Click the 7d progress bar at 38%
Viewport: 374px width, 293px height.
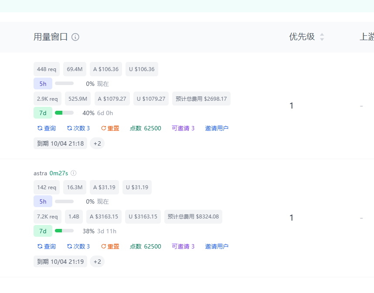[x=64, y=231]
